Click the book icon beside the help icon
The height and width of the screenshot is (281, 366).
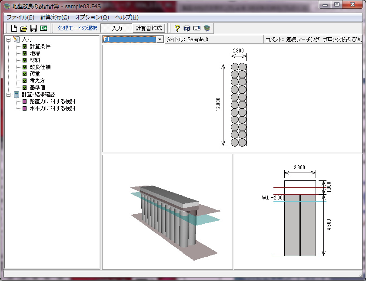(x=187, y=28)
